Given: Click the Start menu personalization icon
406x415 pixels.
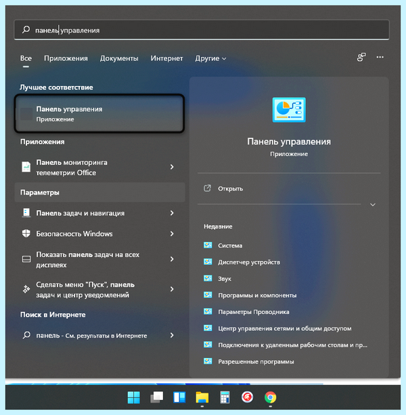Looking at the screenshot, I should 26,290.
